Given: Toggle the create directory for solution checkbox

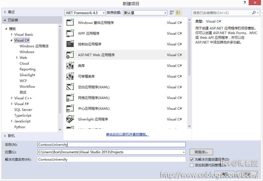Looking at the screenshot, I should click(x=192, y=160).
